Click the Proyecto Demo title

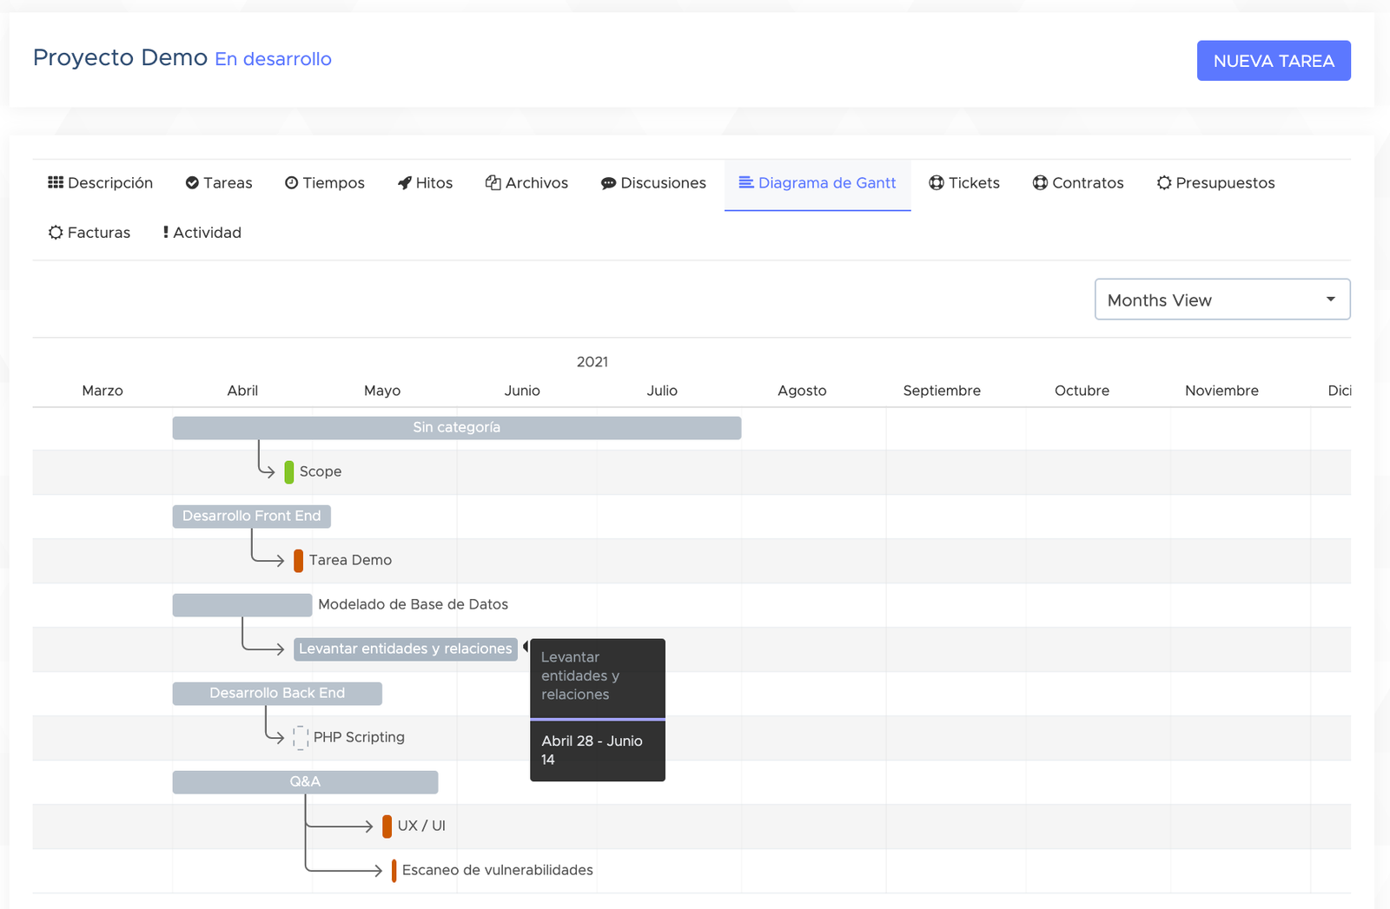coord(120,57)
